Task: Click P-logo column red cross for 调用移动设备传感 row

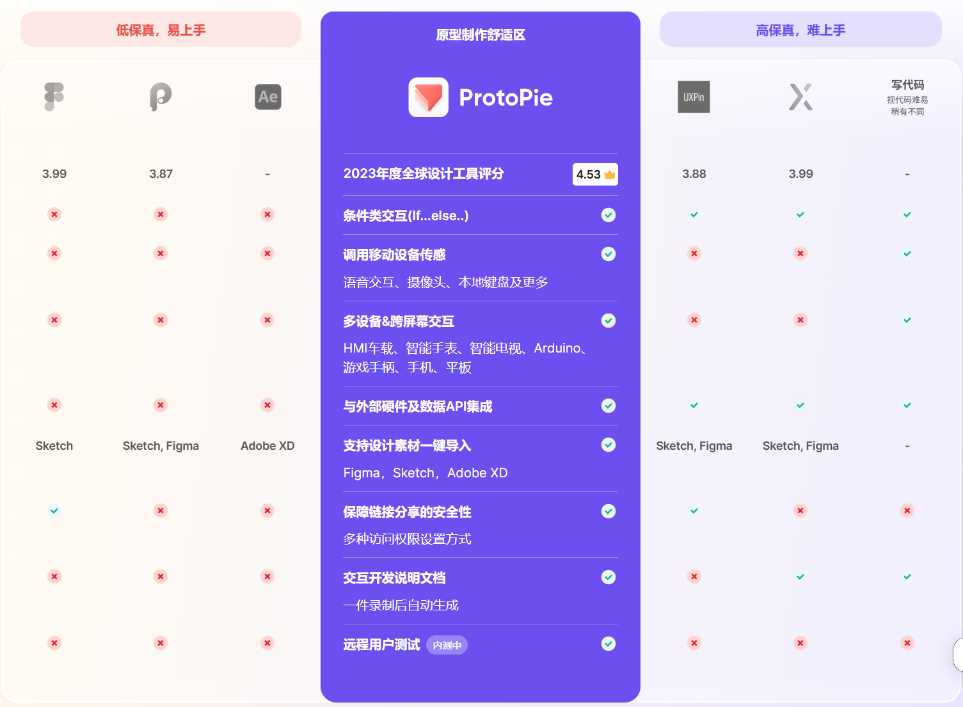Action: tap(161, 253)
